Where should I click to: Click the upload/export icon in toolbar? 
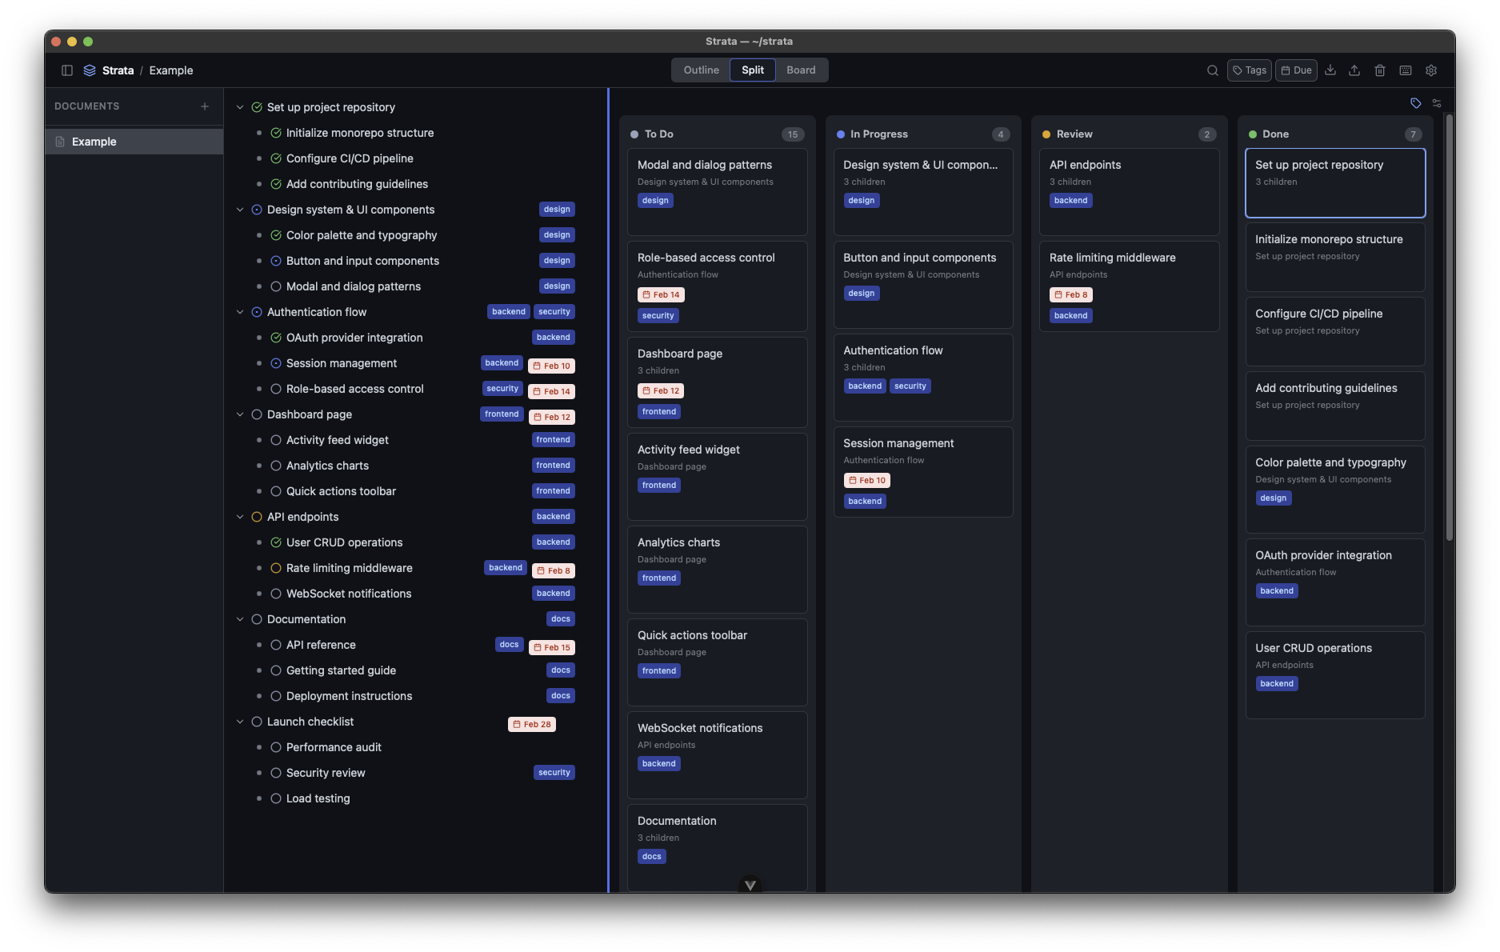click(x=1354, y=70)
